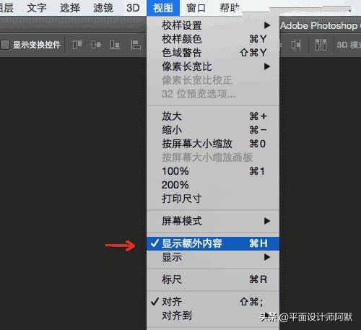The height and width of the screenshot is (330, 361).
Task: Expand the 显示 submenu
Action: pyautogui.click(x=213, y=257)
